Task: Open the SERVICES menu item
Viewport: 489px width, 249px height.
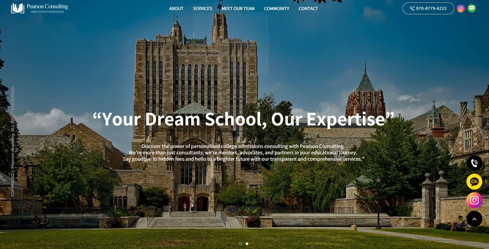Action: [x=202, y=8]
